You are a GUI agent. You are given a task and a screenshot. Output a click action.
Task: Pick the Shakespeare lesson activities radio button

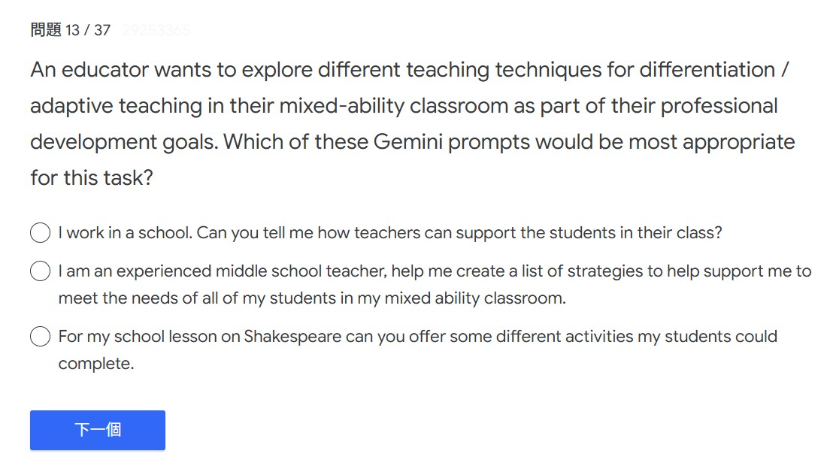pyautogui.click(x=40, y=337)
